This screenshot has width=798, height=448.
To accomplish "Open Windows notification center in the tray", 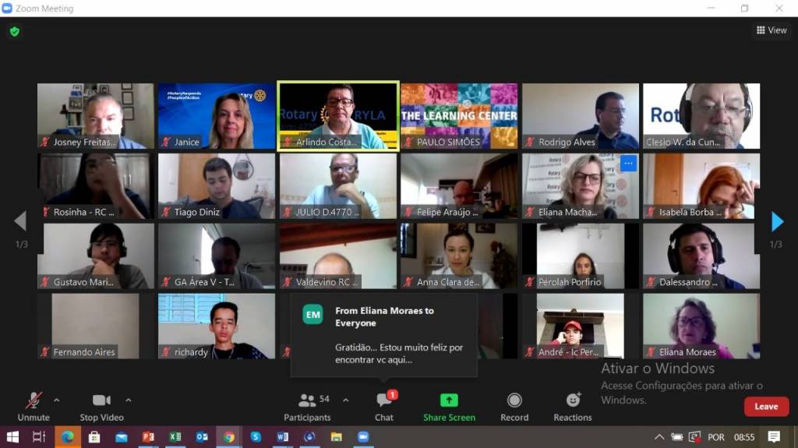I will point(774,437).
